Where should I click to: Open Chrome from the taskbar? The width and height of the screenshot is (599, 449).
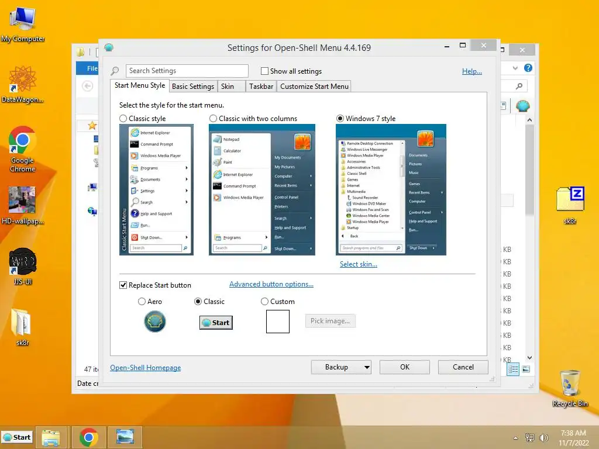[x=88, y=437]
